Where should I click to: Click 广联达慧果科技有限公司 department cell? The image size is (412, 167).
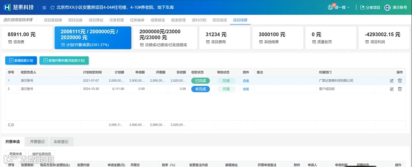[336, 81]
